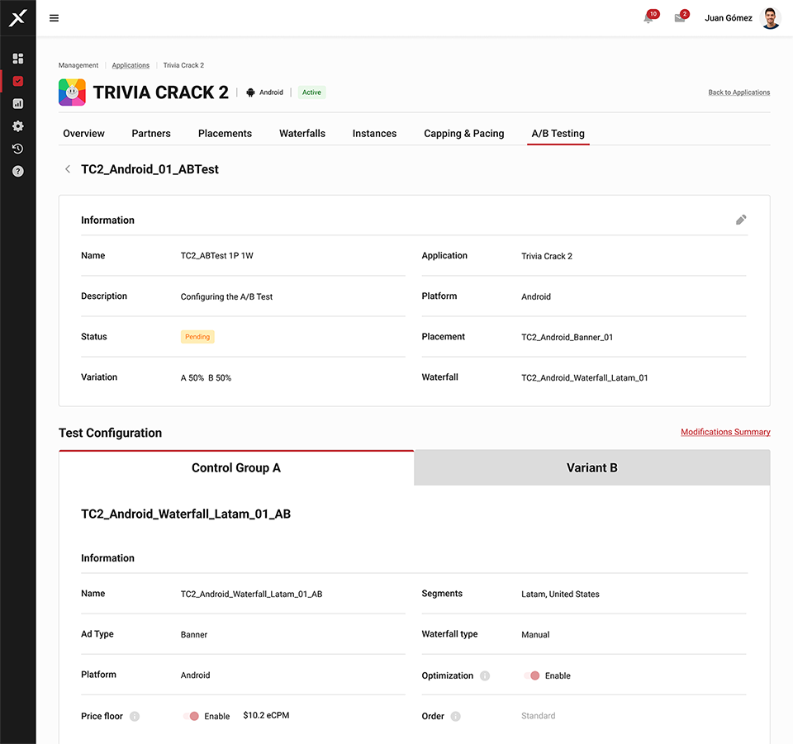Open the reports chart icon in sidebar
The width and height of the screenshot is (793, 744).
pyautogui.click(x=17, y=103)
